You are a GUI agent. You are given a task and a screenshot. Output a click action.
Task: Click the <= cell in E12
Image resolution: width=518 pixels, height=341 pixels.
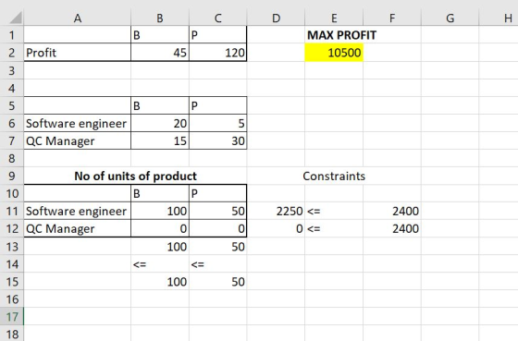tap(334, 228)
